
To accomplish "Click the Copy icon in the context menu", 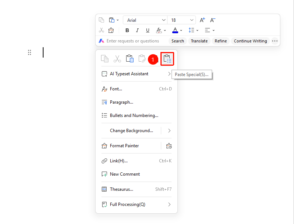I will (105, 59).
